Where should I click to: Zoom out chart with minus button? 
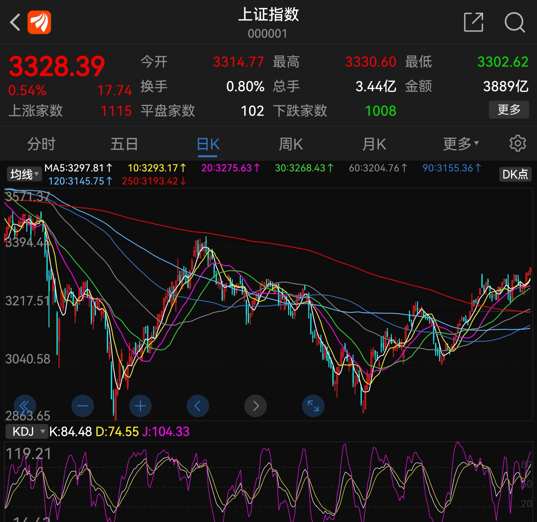[x=83, y=406]
